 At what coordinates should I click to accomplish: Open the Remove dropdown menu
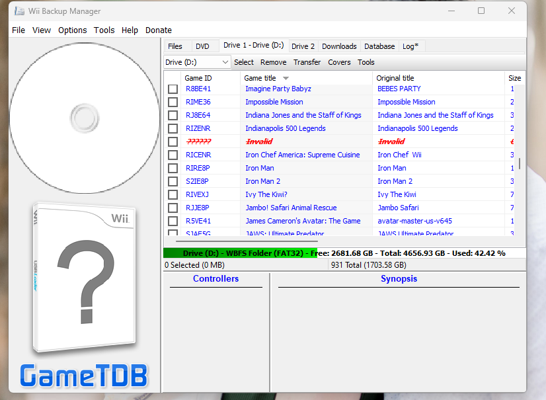(x=274, y=62)
